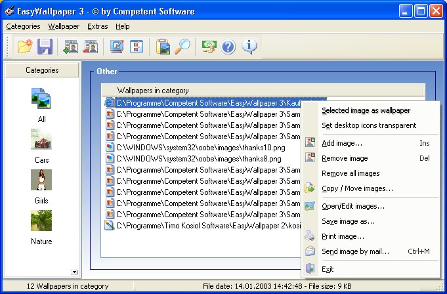Image resolution: width=447 pixels, height=294 pixels.
Task: Select the Timo Kosiol Software list entry
Action: (x=208, y=226)
